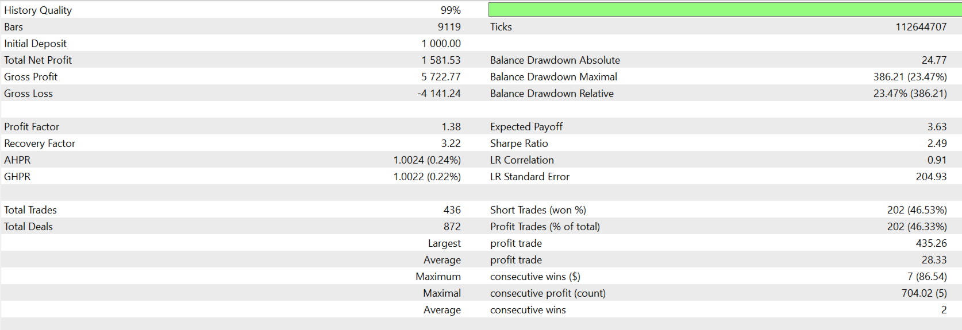Select the Largest profit trade value 435.26

click(931, 243)
